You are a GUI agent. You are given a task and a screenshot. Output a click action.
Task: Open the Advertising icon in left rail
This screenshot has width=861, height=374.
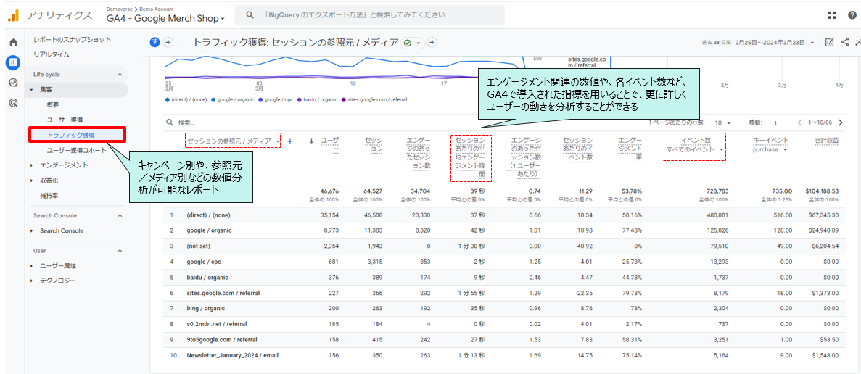[12, 103]
